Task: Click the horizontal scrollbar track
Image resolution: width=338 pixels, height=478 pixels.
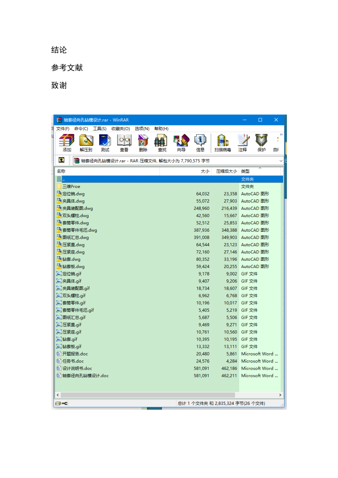Action: coord(169,395)
